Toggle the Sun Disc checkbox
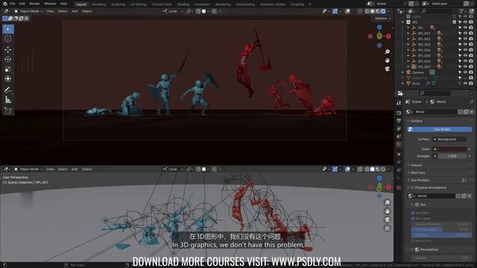The width and height of the screenshot is (477, 268). point(413,213)
